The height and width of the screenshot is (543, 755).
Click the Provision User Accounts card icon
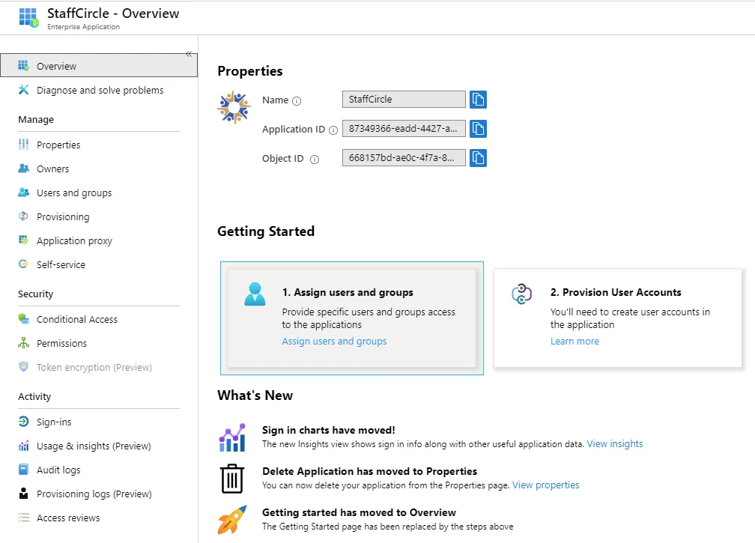tap(521, 294)
